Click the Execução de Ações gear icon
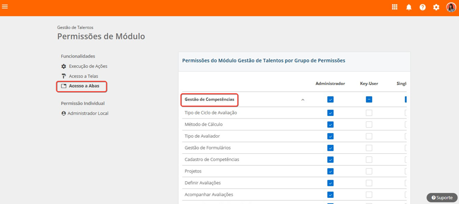The image size is (459, 204). [64, 66]
